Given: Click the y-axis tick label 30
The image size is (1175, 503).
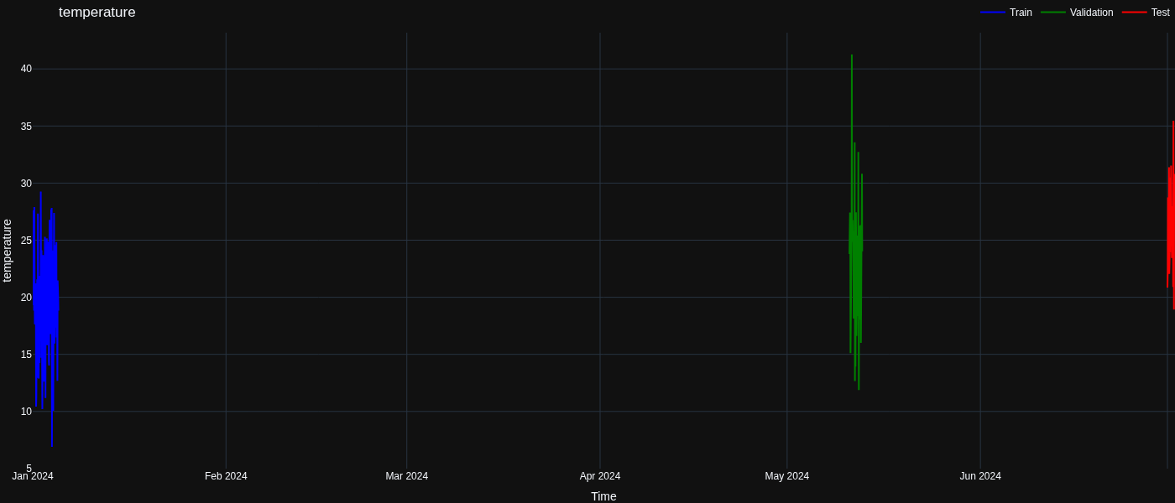Looking at the screenshot, I should (26, 184).
